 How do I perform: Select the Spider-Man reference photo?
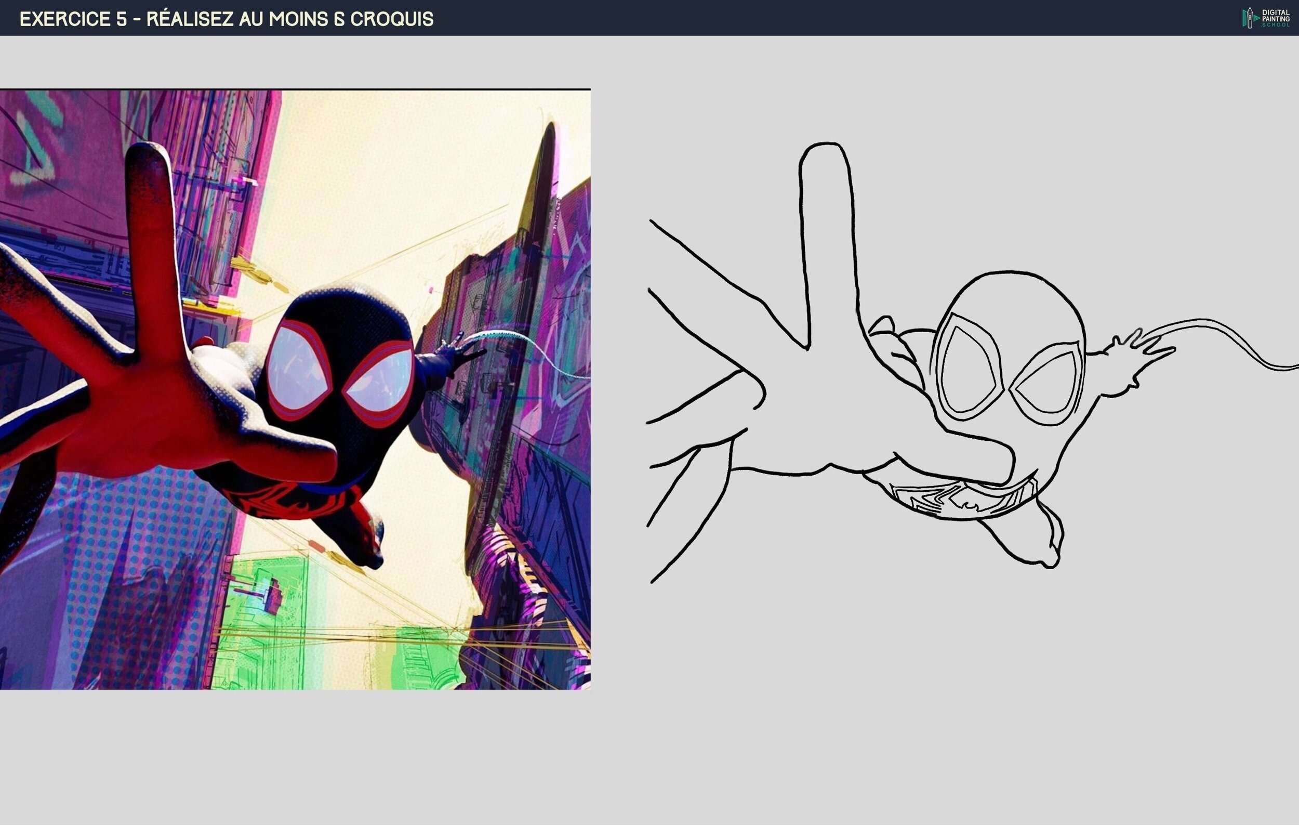click(295, 389)
